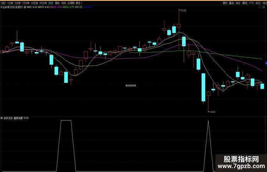Click the MA20: 4.58 label
Image resolution: width=267 pixels, height=172 pixels.
pos(56,7)
